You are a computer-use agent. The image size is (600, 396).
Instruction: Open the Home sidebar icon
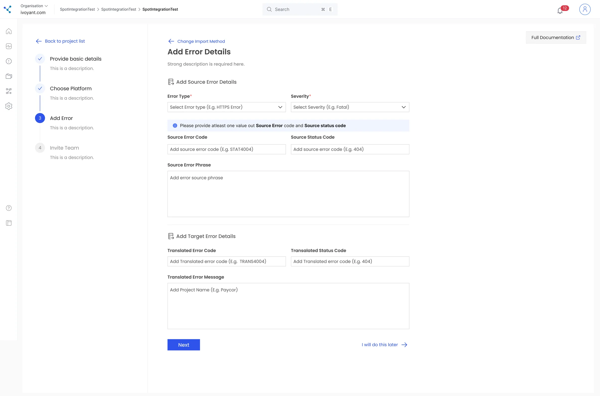9,31
